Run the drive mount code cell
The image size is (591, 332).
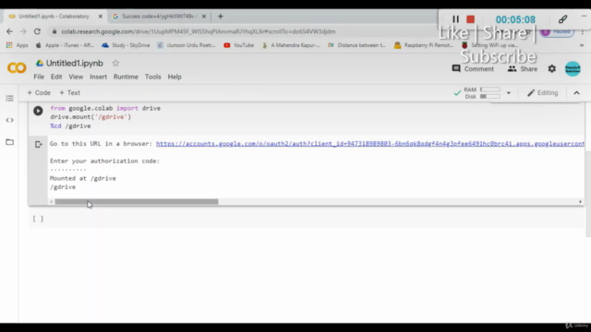(x=38, y=111)
